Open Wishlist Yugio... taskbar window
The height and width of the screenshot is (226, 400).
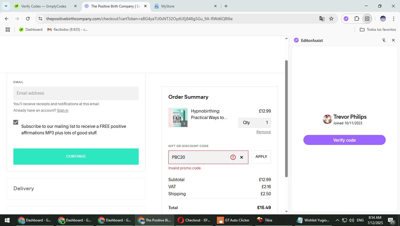[313, 220]
